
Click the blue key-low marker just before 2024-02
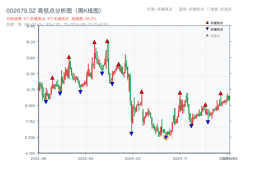coord(131,134)
